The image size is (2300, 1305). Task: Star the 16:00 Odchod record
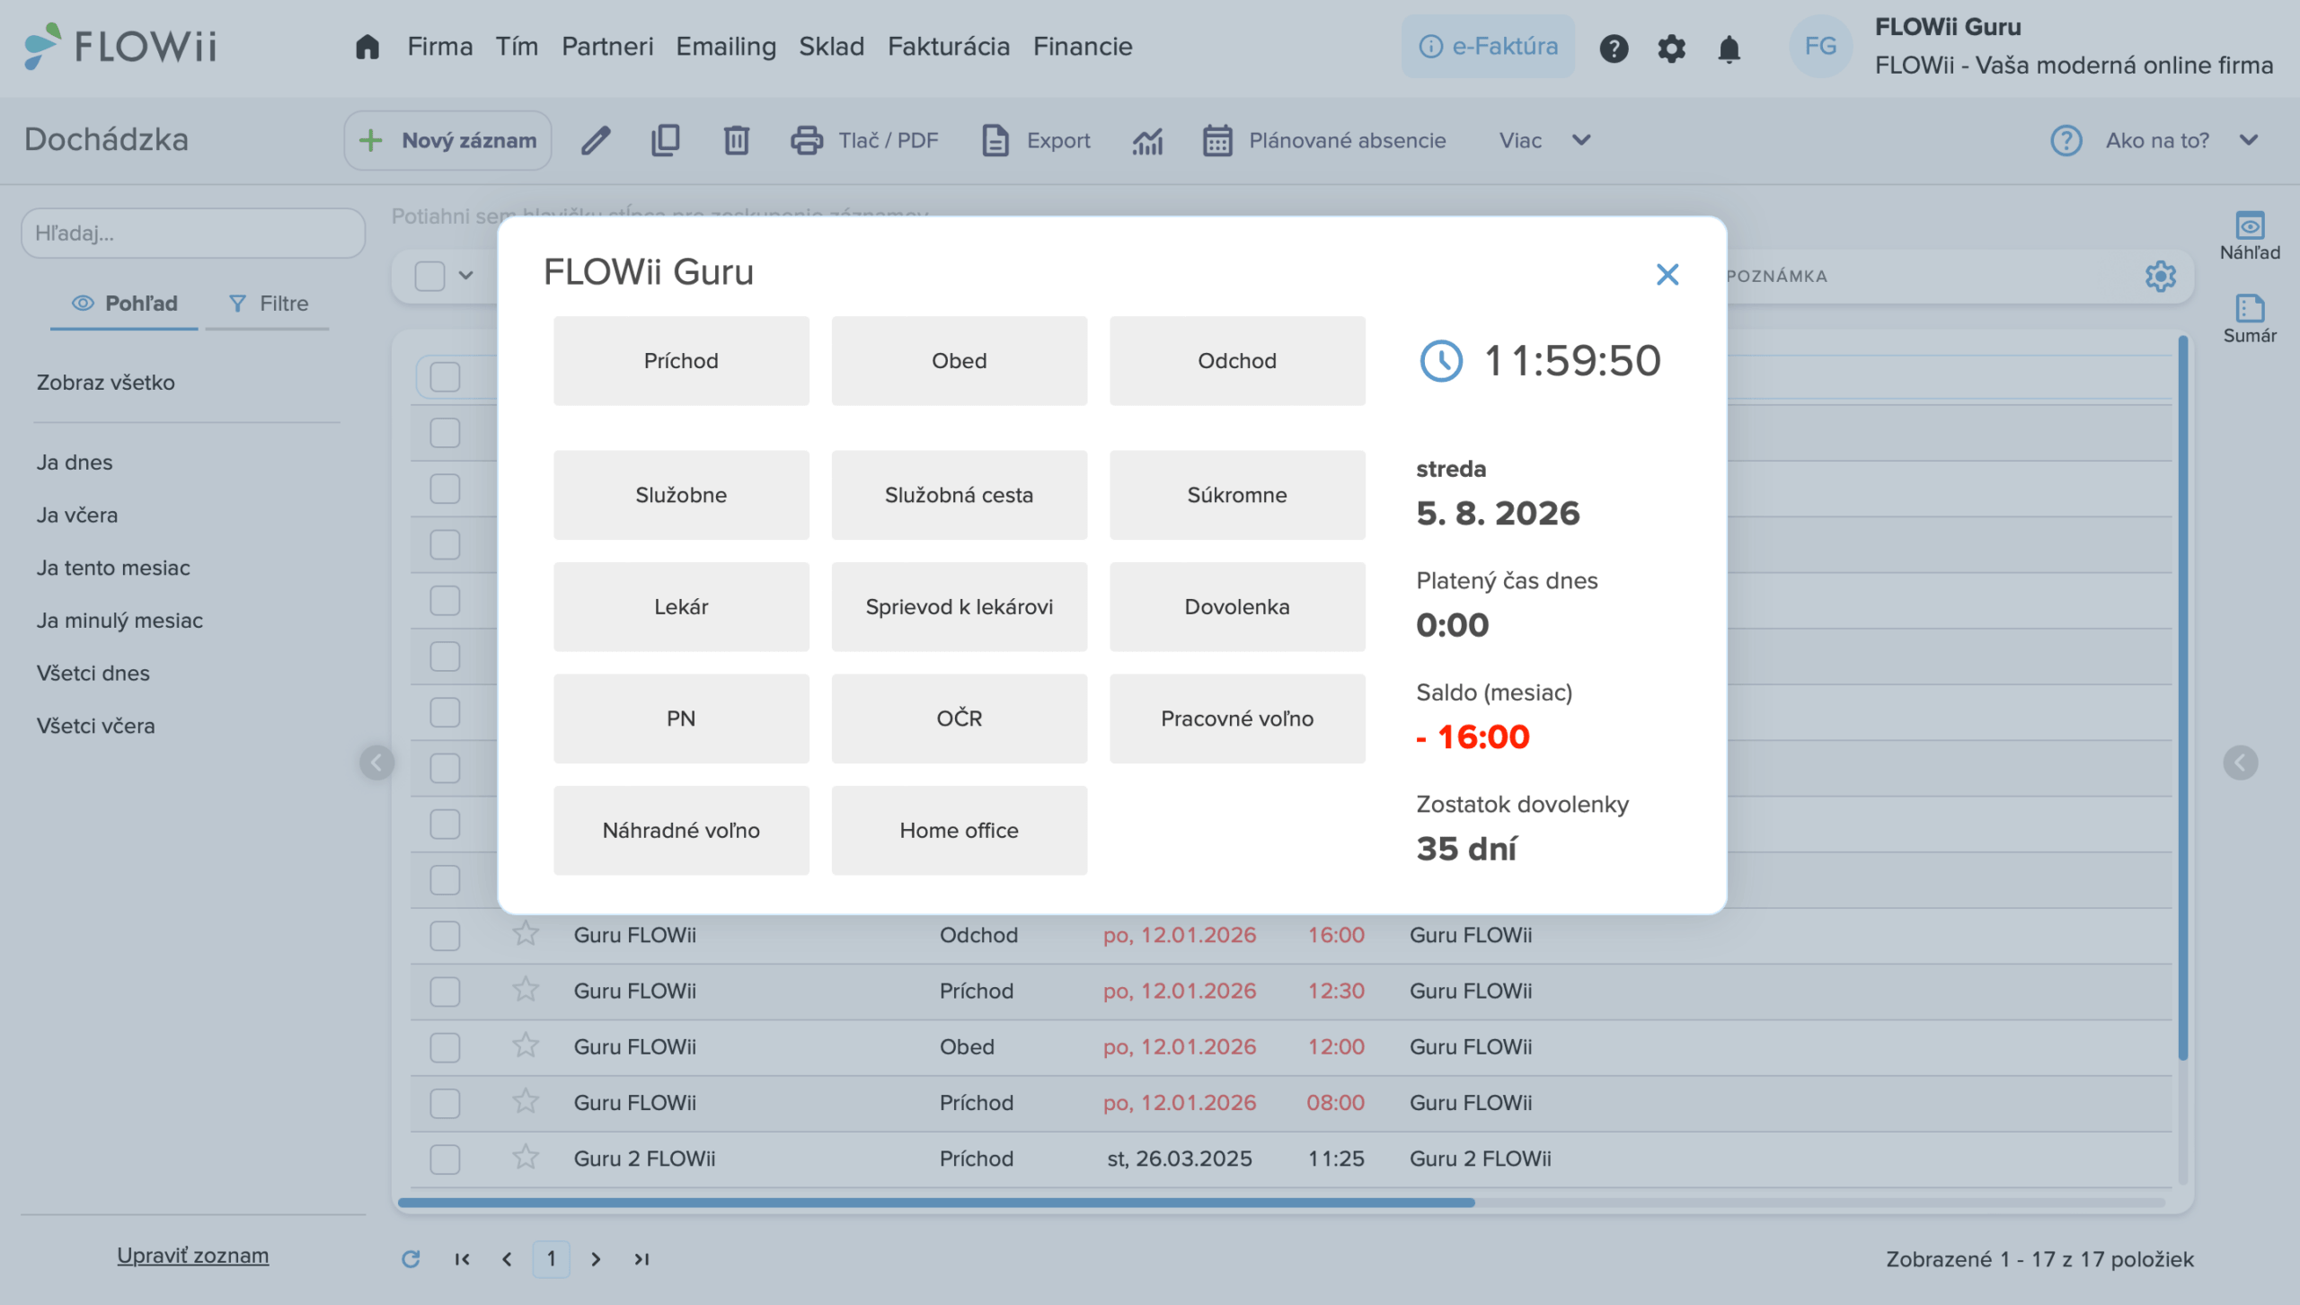pos(526,934)
